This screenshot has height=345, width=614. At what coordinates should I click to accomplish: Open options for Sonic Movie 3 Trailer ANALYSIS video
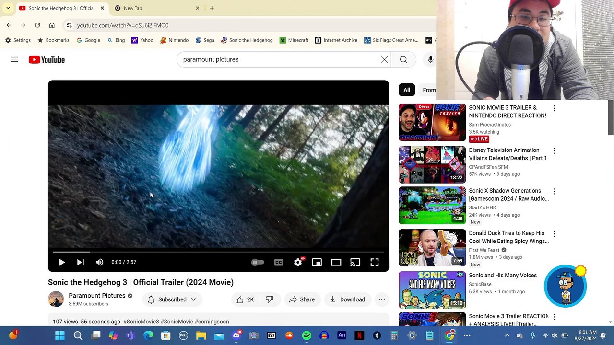point(554,317)
